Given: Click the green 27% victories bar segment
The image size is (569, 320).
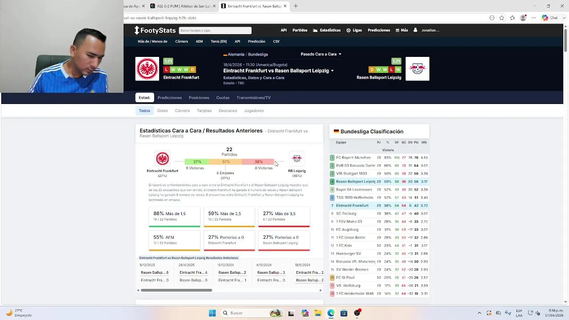Looking at the screenshot, I should pyautogui.click(x=197, y=162).
